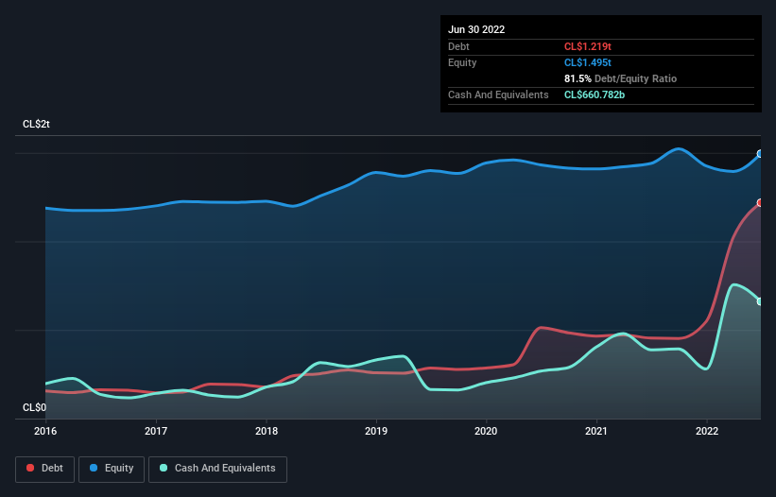Click the 81.5% Debt/Equity Ratio text
Screen dimensions: 776x497
(x=620, y=78)
